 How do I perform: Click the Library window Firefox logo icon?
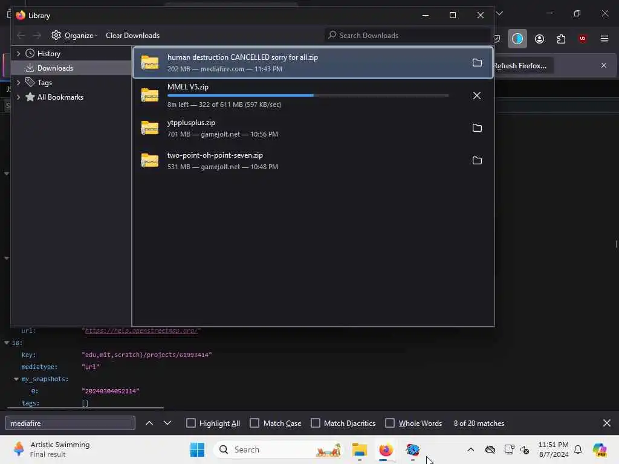point(21,15)
